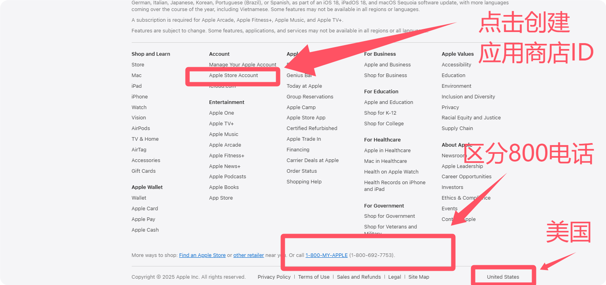The image size is (606, 285).
Task: Go to Apple Camp link
Action: coord(301,108)
